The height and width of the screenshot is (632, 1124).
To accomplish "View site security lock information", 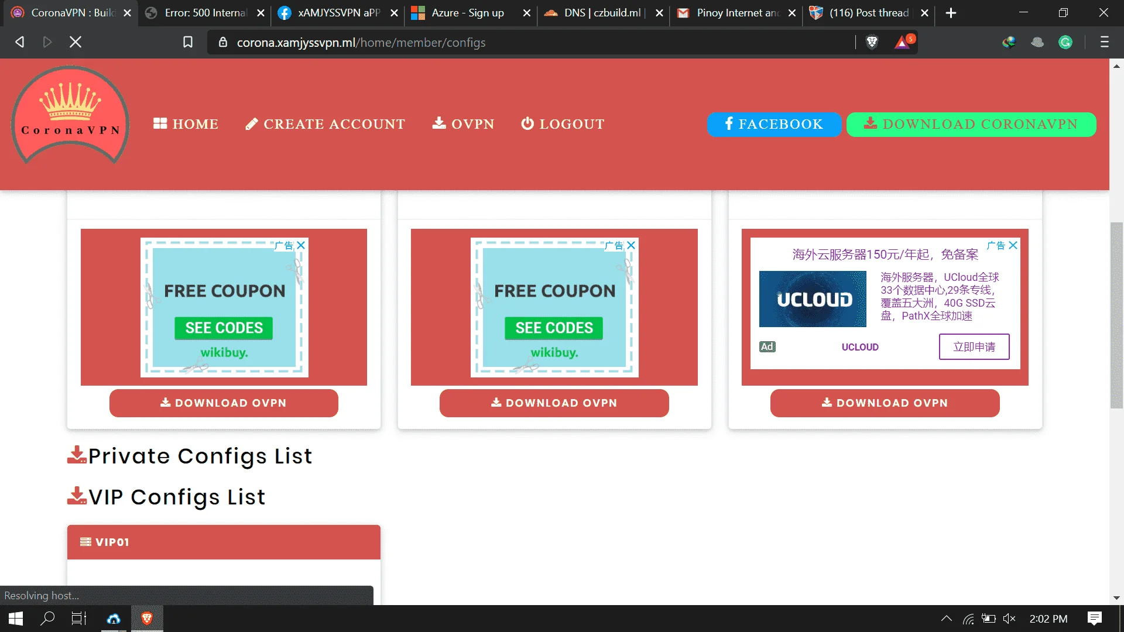I will coord(223,42).
